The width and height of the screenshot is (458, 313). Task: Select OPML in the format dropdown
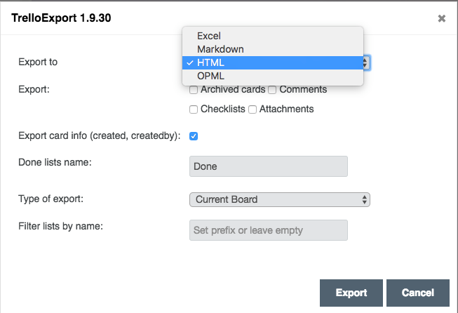click(211, 76)
